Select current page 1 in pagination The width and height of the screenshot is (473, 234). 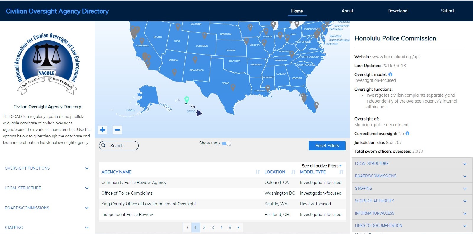[x=196, y=227]
